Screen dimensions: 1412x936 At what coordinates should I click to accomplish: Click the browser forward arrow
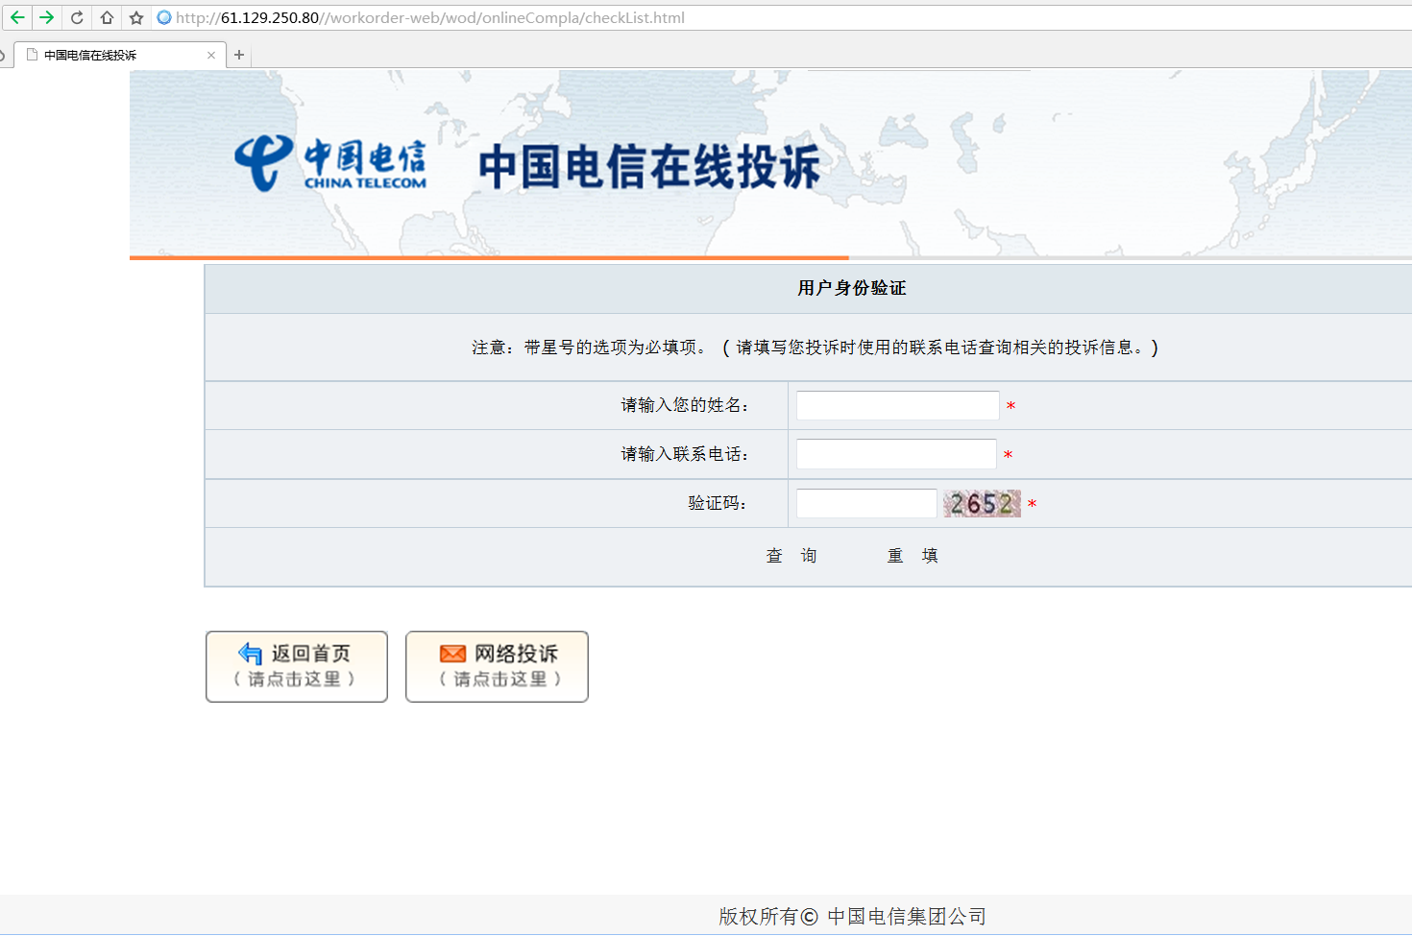[x=46, y=17]
